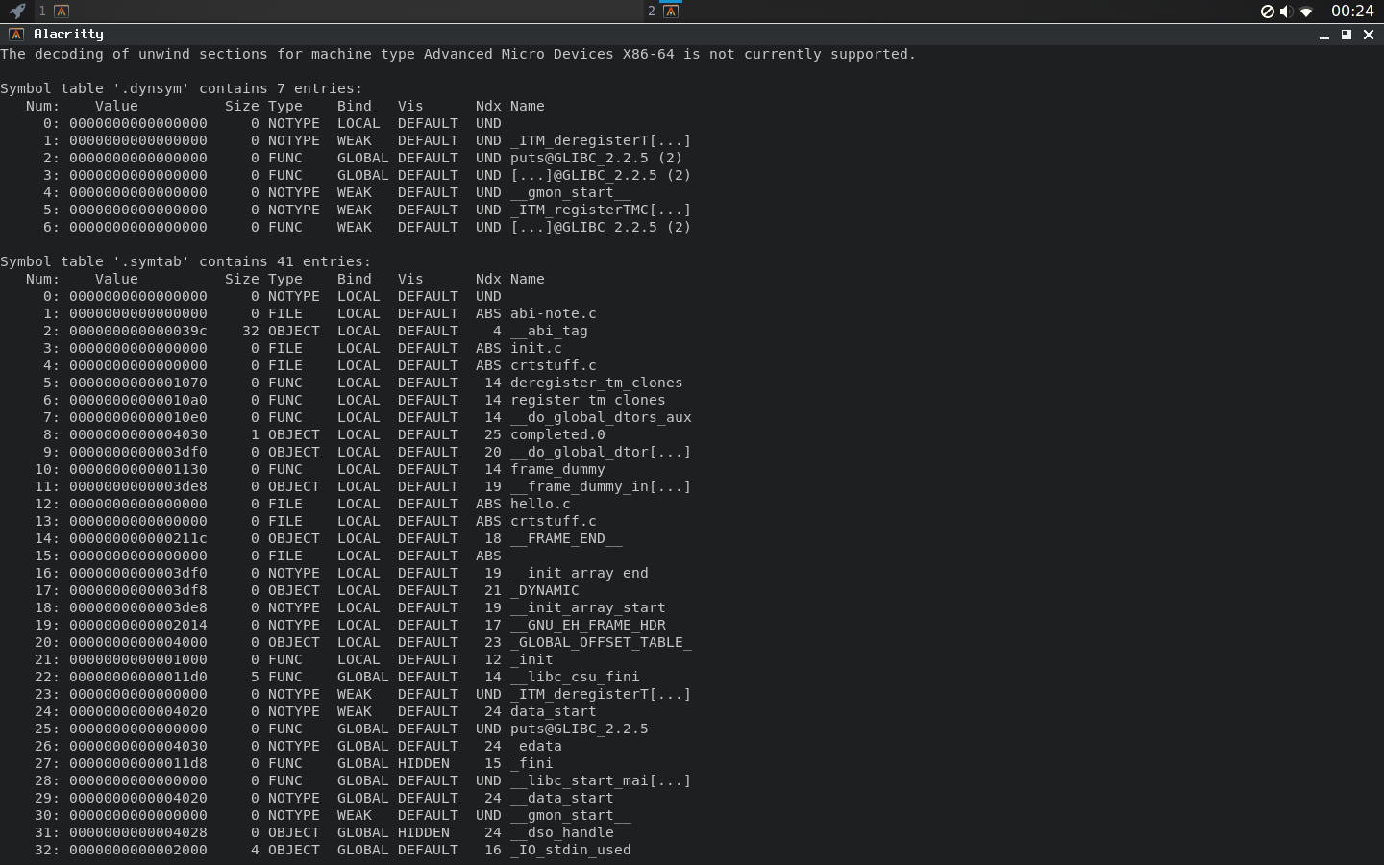Click the value 00000000000010e0
The height and width of the screenshot is (865, 1384).
pos(138,417)
